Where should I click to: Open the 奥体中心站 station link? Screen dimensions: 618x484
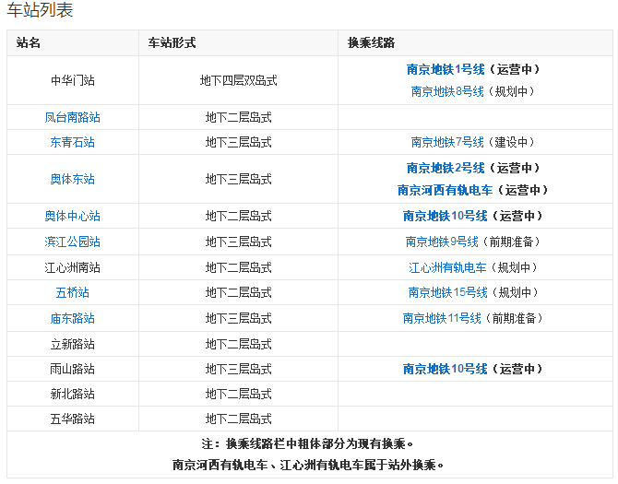click(x=73, y=217)
